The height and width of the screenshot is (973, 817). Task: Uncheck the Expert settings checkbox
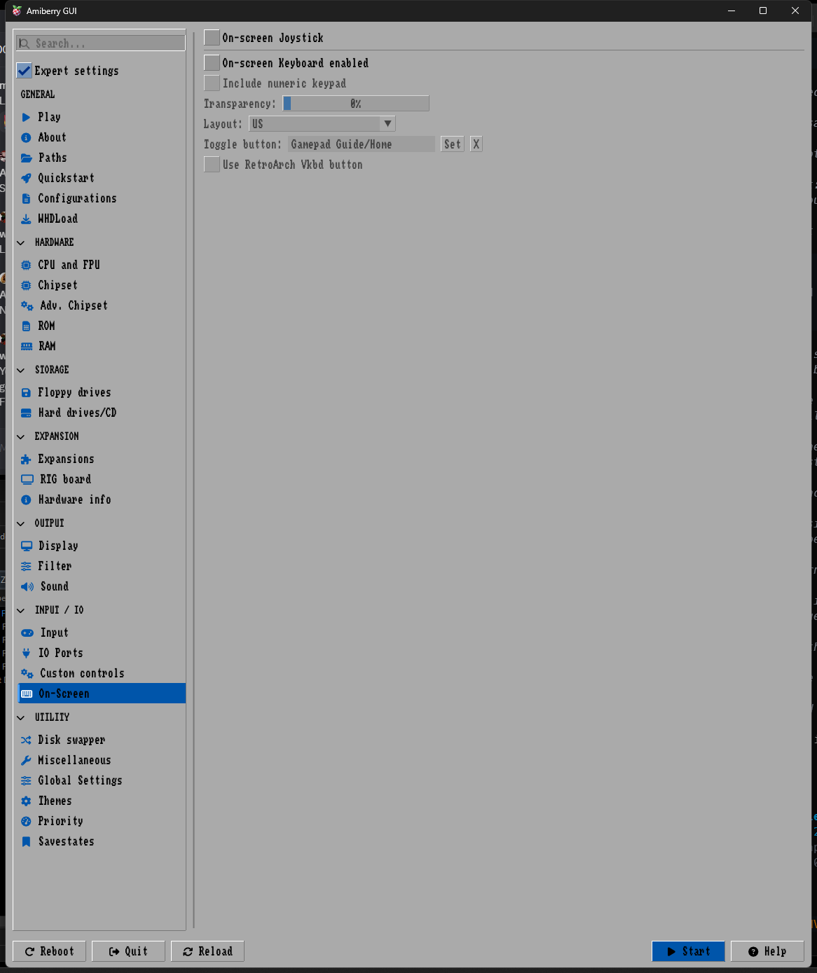tap(24, 71)
